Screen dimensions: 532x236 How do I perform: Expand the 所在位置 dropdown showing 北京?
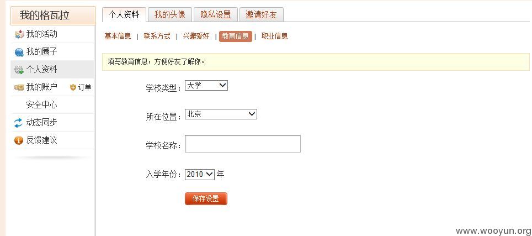pos(221,114)
